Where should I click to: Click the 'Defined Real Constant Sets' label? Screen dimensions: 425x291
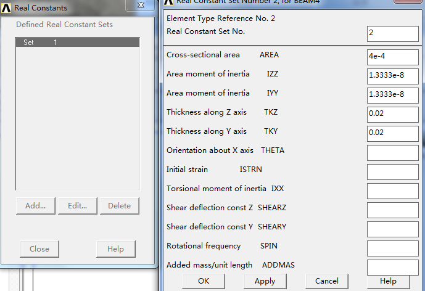[64, 25]
